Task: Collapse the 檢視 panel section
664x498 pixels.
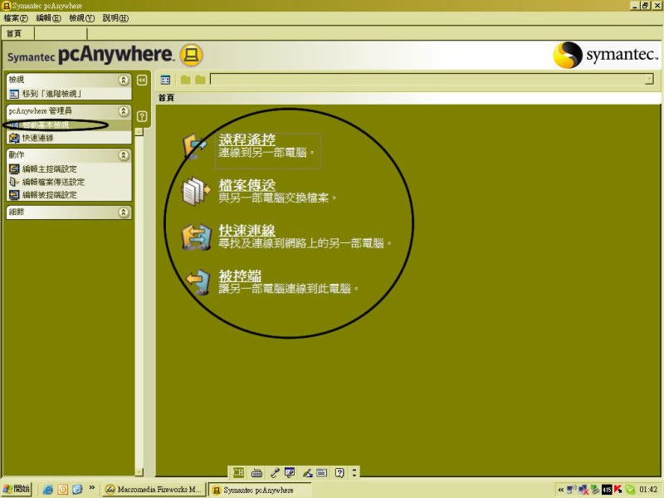Action: [123, 80]
